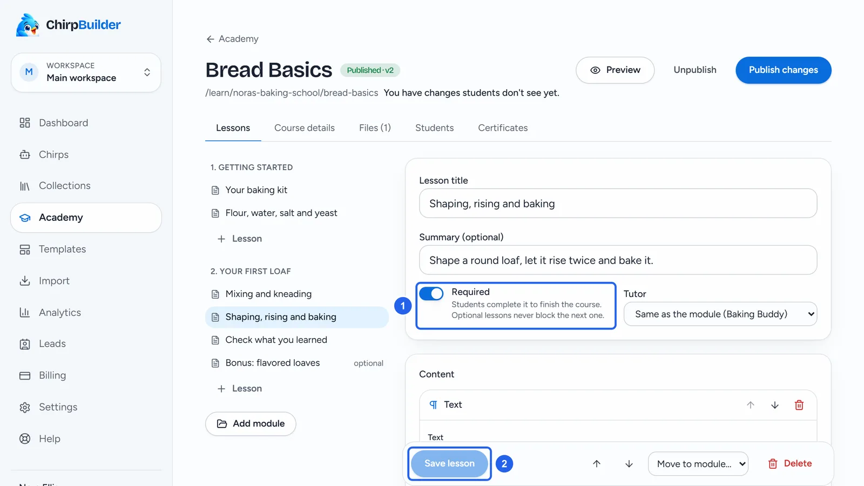Select Flour, water, salt and yeast lesson
The height and width of the screenshot is (486, 864).
pyautogui.click(x=297, y=213)
